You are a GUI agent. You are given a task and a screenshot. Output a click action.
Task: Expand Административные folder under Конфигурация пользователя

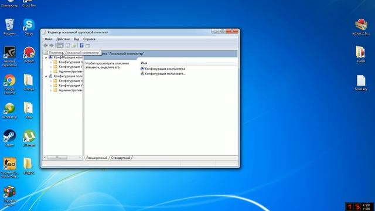pos(51,90)
